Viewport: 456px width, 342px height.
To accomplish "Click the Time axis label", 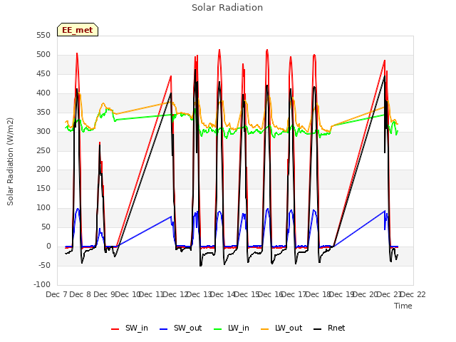I will pyautogui.click(x=403, y=306).
